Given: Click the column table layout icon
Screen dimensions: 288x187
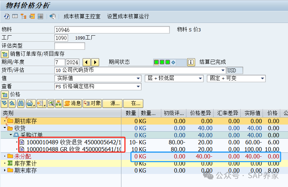Looking at the screenshot, I should (x=40, y=17).
